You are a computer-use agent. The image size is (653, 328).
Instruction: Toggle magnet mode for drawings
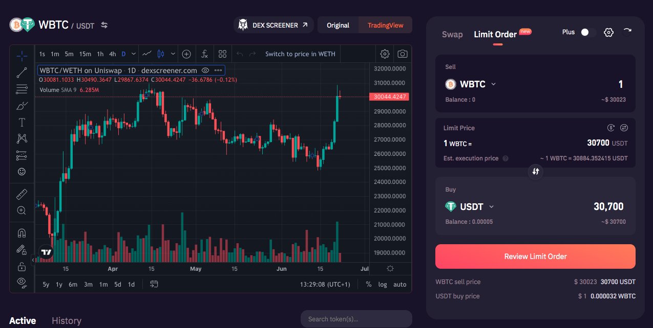click(x=22, y=233)
